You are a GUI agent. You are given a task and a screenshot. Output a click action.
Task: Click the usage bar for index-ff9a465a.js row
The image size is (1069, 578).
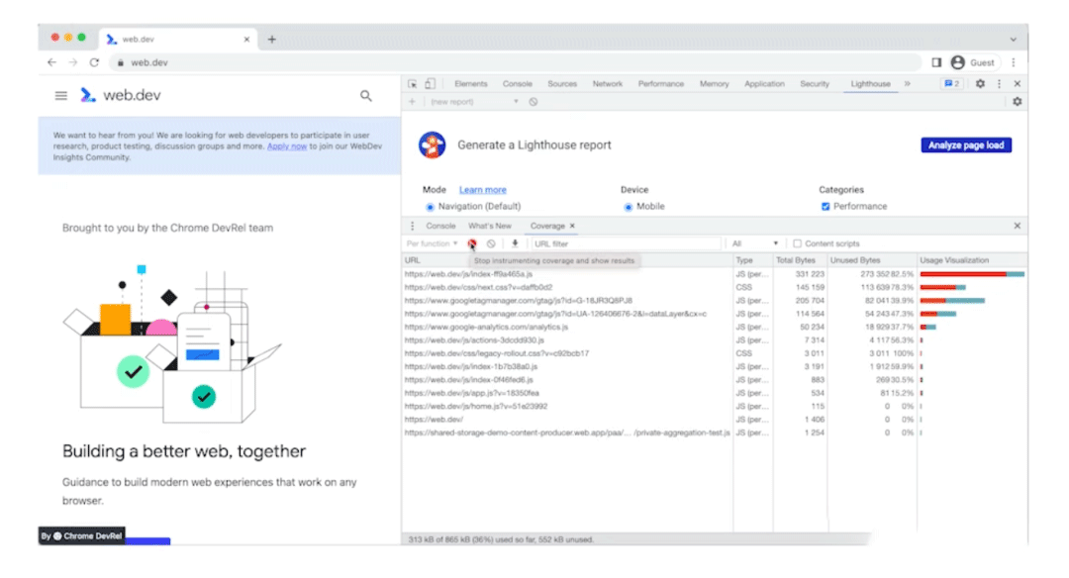[x=972, y=274]
